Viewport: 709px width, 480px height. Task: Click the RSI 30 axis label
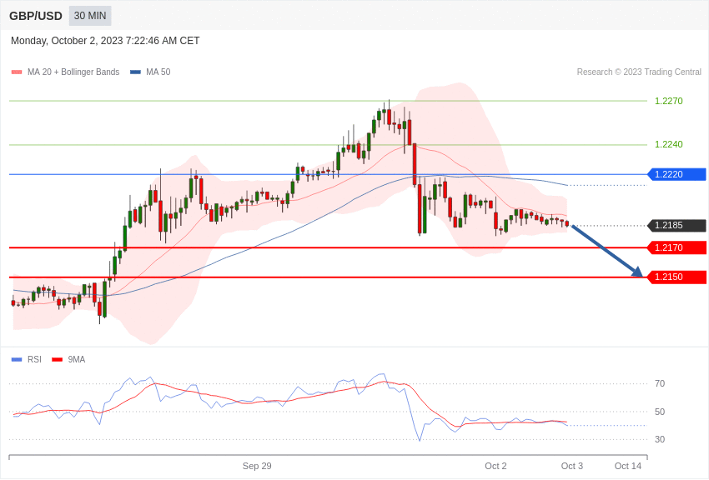coord(660,439)
